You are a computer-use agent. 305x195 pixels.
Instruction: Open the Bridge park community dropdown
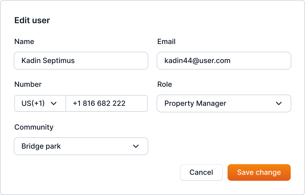point(81,146)
